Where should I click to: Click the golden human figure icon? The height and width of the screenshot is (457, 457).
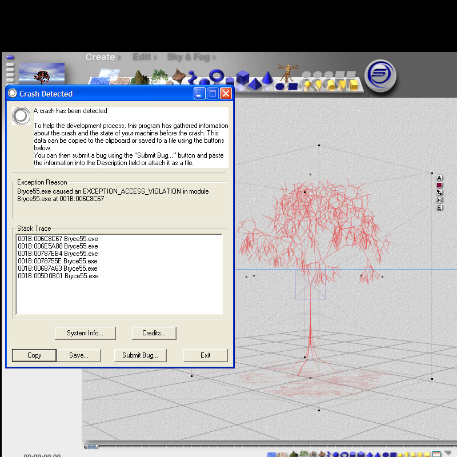pos(288,73)
